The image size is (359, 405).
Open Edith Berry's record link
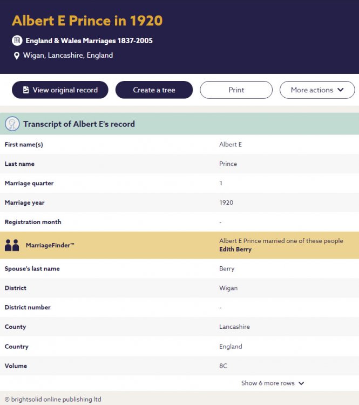tap(235, 249)
